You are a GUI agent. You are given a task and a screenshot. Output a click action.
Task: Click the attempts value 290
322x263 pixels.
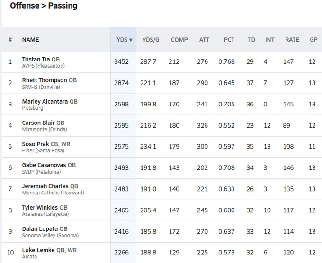point(202,83)
